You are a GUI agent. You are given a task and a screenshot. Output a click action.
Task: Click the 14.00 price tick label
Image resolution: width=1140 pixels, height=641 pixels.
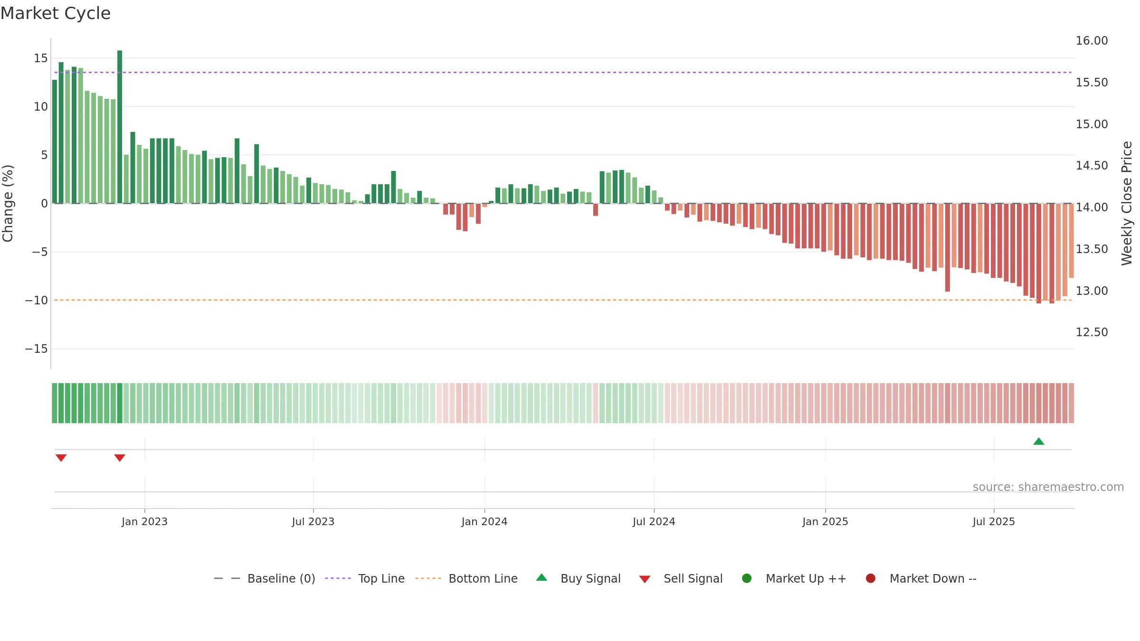click(x=1092, y=207)
